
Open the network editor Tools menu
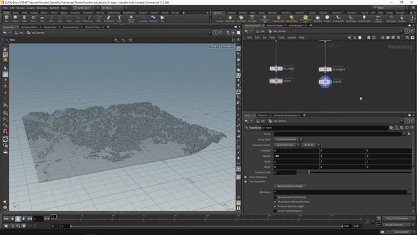click(x=281, y=38)
